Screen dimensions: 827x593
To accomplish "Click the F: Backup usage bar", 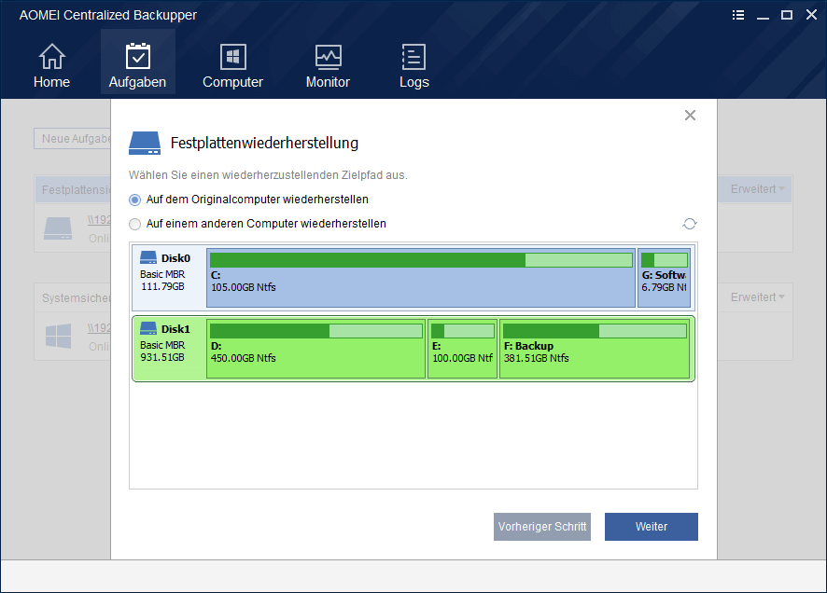I will 595,331.
